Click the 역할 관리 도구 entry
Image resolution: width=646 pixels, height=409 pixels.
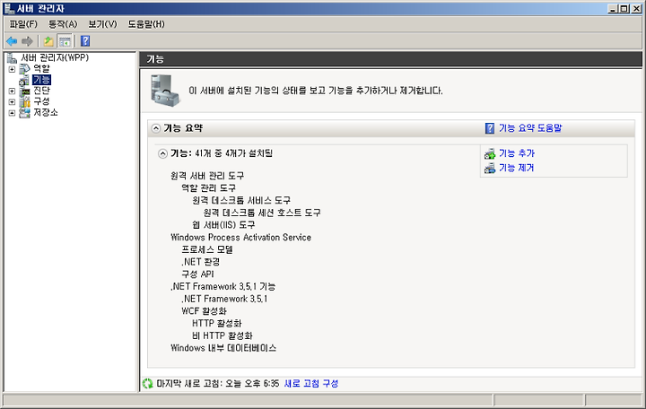point(208,188)
